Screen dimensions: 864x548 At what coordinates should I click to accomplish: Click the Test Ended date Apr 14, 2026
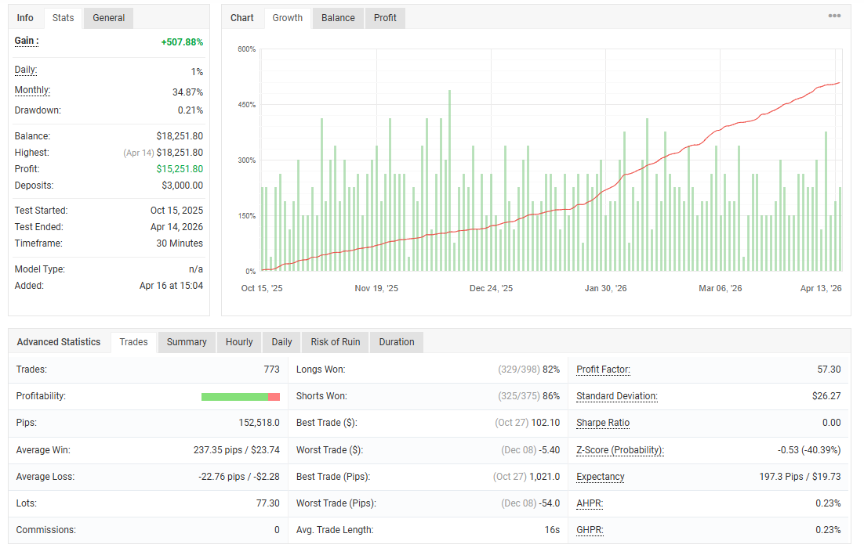pos(176,227)
